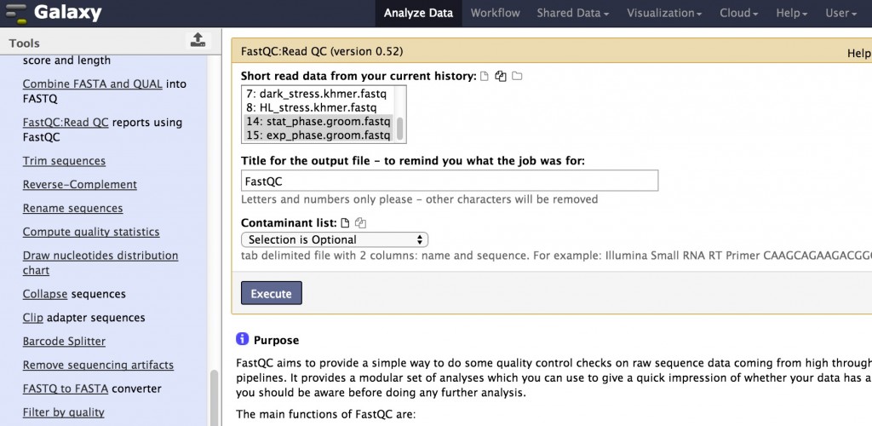Select multiple datasets icon for short read data
Screen dimensions: 872x426
point(501,77)
